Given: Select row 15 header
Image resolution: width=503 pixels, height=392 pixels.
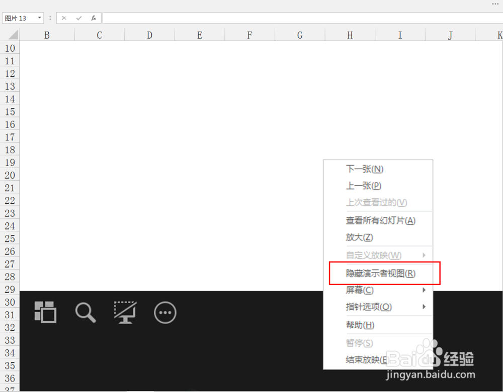Looking at the screenshot, I should pyautogui.click(x=10, y=111).
